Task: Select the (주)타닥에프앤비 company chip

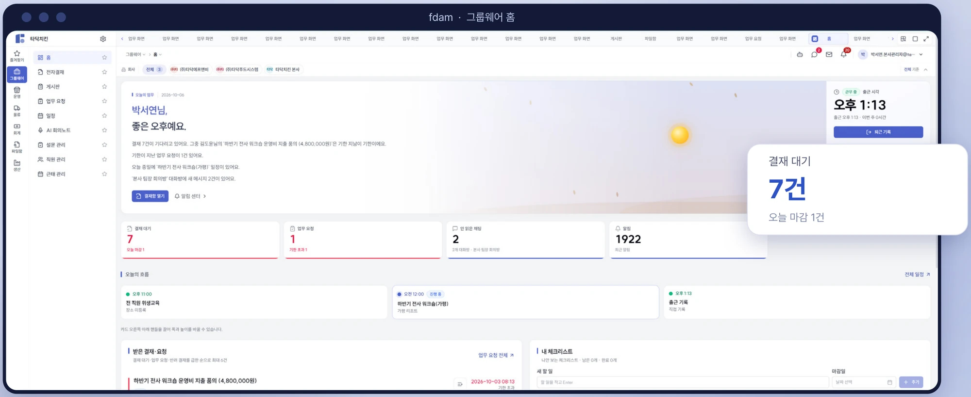Action: [189, 69]
